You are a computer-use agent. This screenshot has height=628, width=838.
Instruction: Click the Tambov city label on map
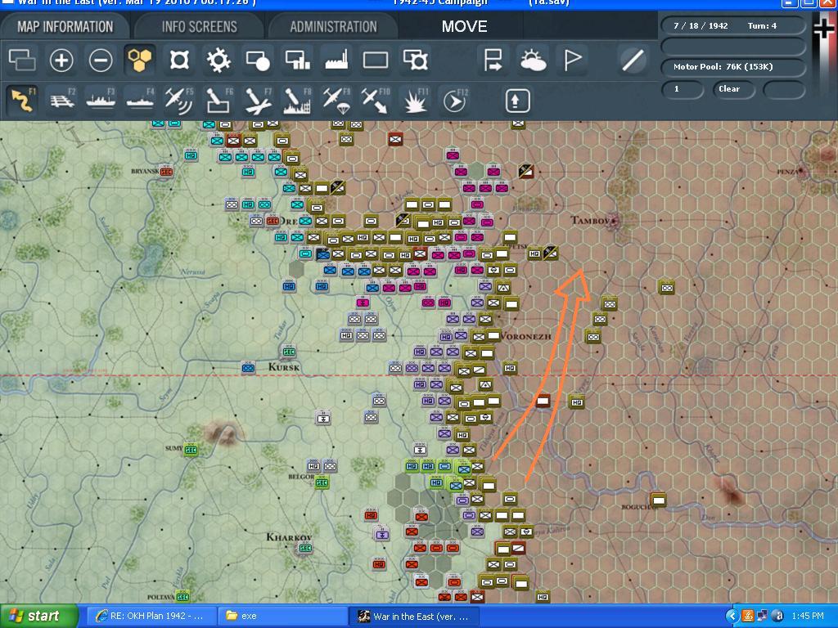589,220
